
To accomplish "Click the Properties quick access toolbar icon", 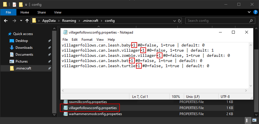I will [x=14, y=4].
